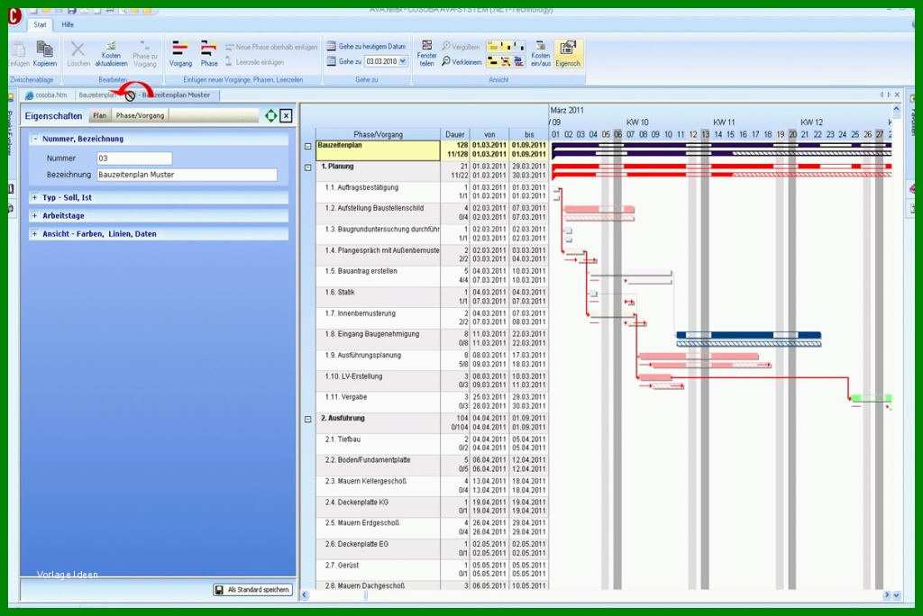
Task: Toggle top-right view icon in Ansicht grid
Action: coord(518,47)
